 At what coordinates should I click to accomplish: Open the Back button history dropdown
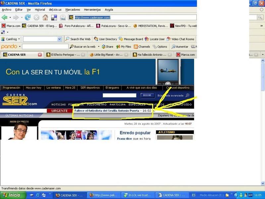pyautogui.click(x=10, y=18)
